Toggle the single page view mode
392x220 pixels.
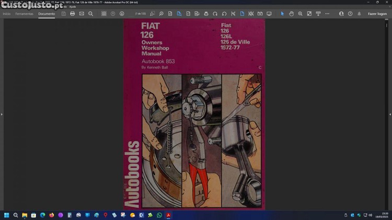242,14
